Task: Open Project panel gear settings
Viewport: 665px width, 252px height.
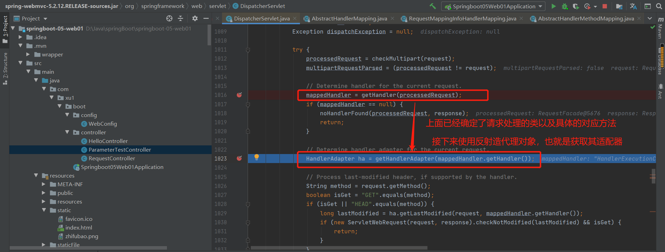Action: click(195, 18)
